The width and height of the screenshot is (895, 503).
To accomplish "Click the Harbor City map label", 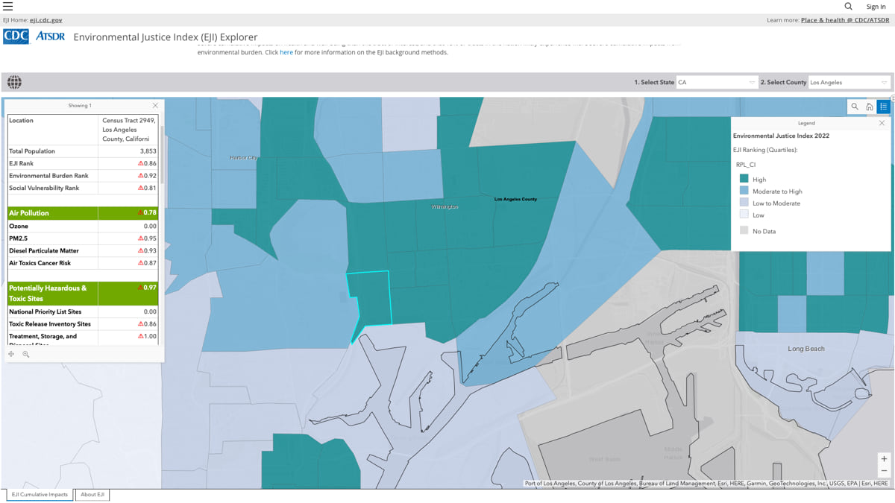I will click(x=244, y=158).
